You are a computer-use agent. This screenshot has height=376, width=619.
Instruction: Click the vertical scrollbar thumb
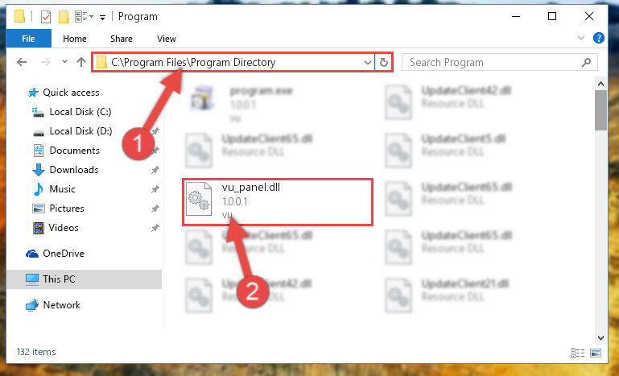(x=600, y=110)
